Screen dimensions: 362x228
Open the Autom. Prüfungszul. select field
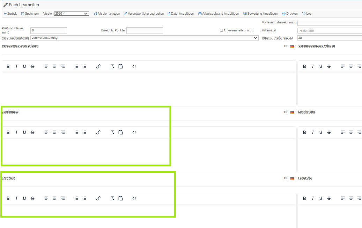pyautogui.click(x=330, y=38)
